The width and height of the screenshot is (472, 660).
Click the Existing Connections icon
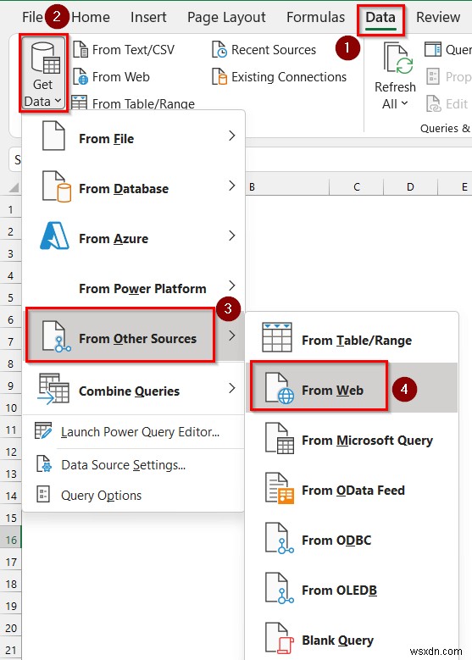click(x=219, y=76)
